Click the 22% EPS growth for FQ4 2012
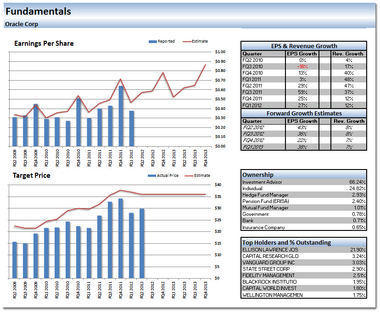This screenshot has width=380, height=312. pos(302,140)
